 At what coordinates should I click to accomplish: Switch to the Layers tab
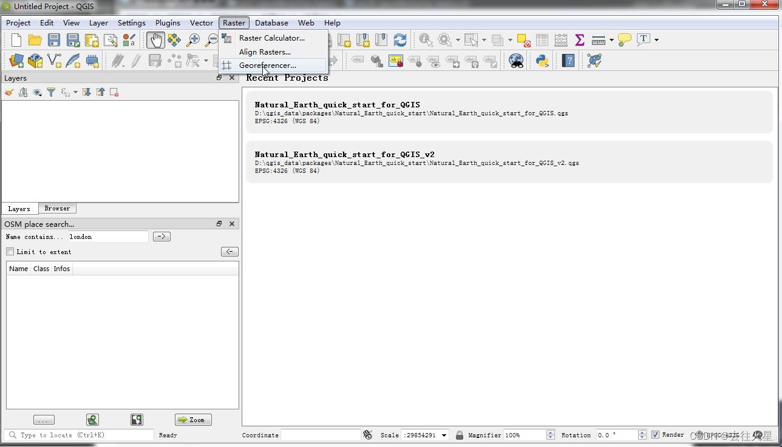19,209
